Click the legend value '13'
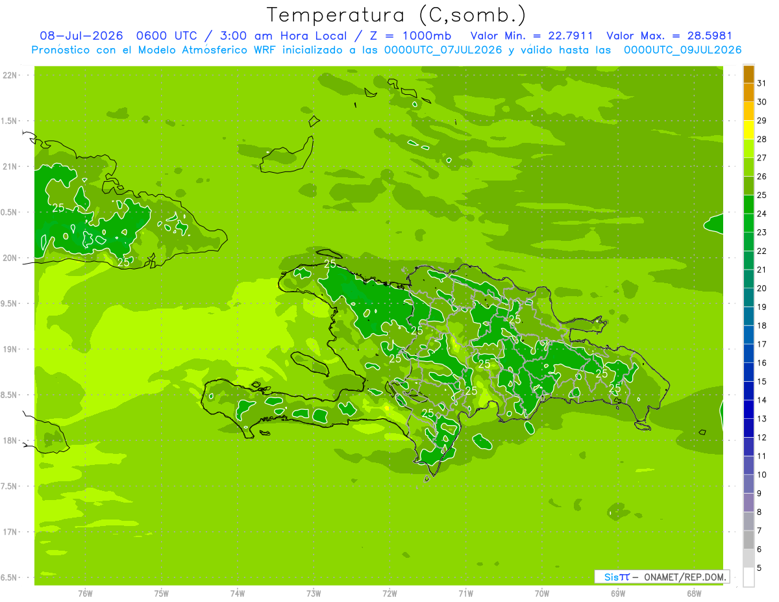The image size is (779, 602). (762, 419)
